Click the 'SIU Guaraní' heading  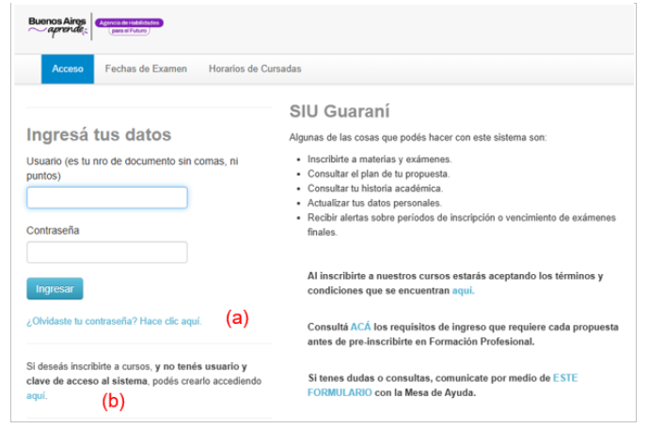339,111
